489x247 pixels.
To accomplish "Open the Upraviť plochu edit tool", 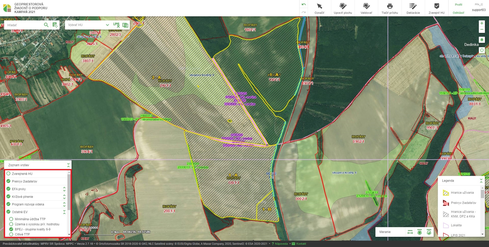I will tap(343, 8).
